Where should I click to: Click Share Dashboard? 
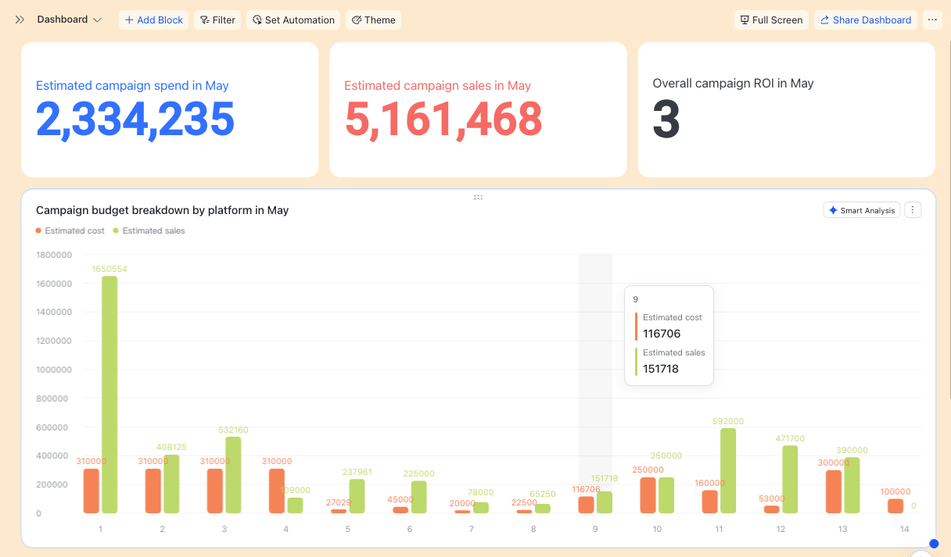[866, 20]
